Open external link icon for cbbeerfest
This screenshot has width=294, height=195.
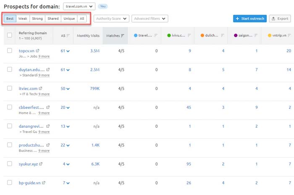pos(48,107)
